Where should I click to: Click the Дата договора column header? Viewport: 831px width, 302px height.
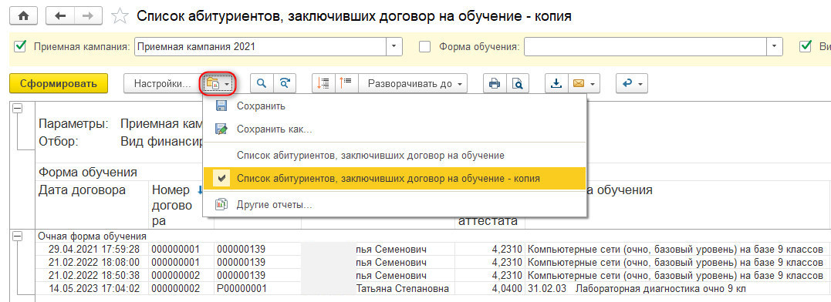pyautogui.click(x=92, y=204)
